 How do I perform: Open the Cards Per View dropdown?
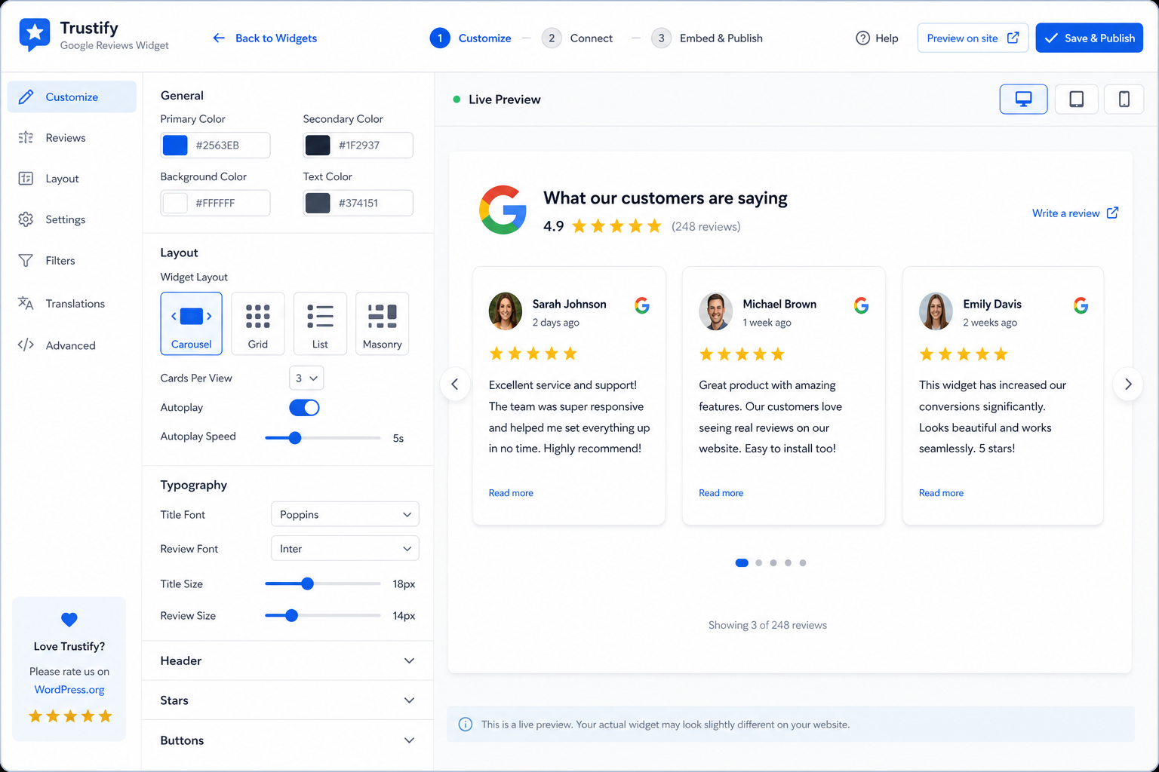[306, 378]
